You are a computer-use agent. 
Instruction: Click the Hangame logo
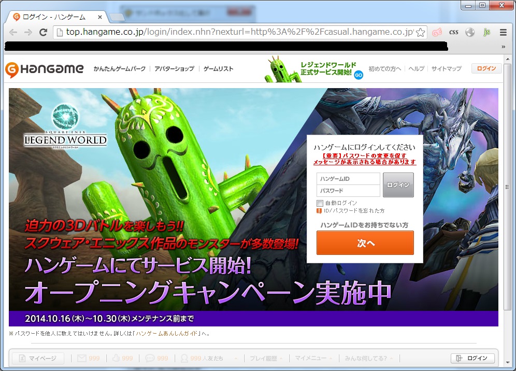click(45, 69)
